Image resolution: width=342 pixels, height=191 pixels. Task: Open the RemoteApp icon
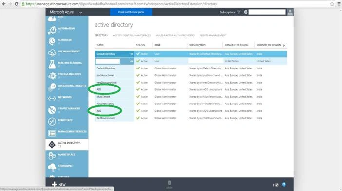pos(52,122)
